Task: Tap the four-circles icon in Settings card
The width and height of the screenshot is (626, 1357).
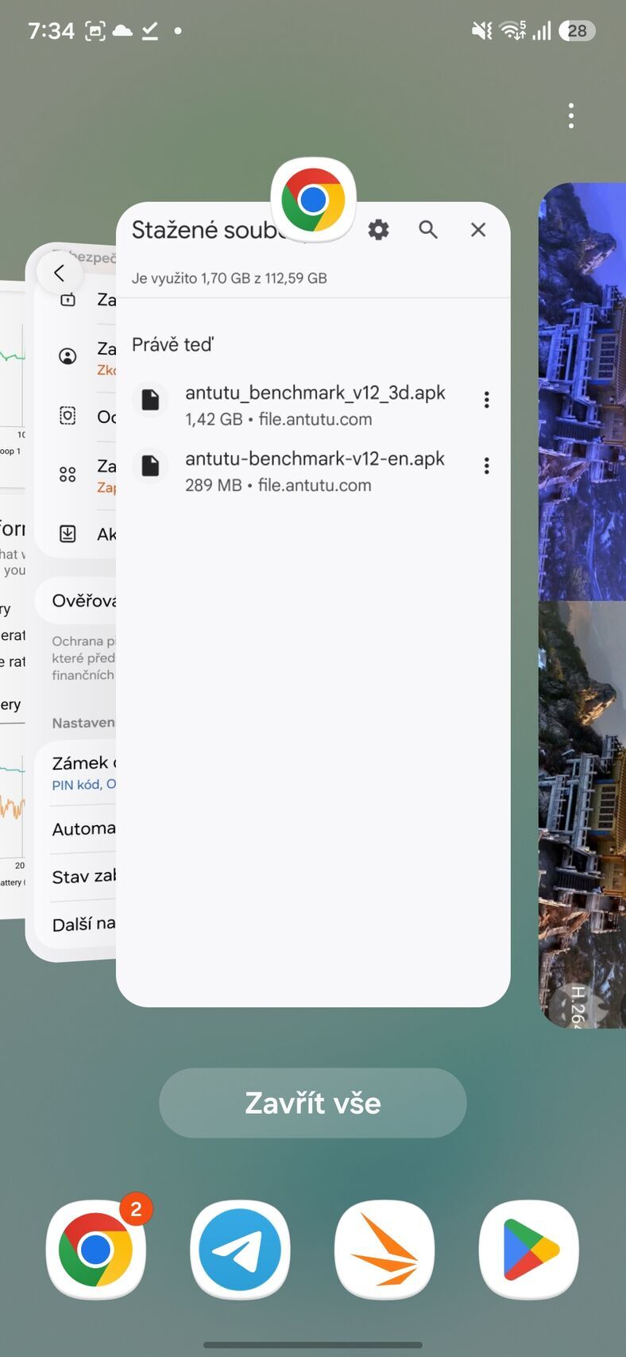Action: point(68,475)
